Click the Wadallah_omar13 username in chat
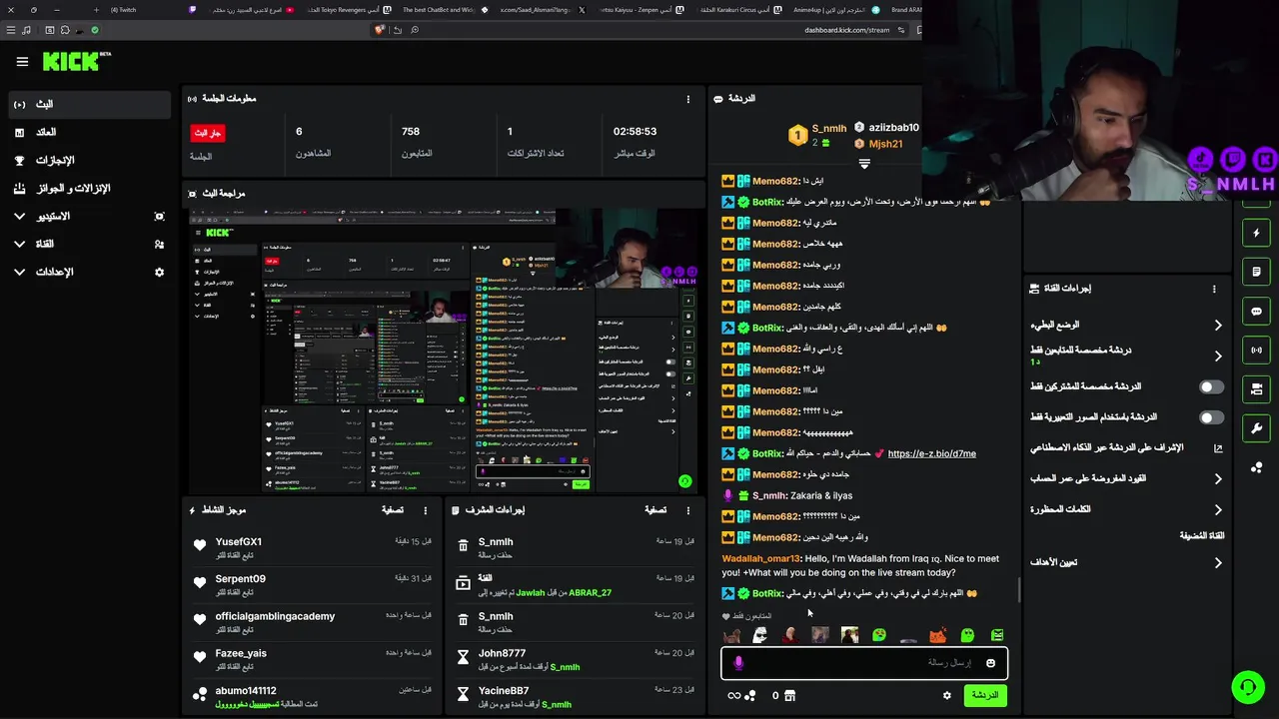 point(761,558)
